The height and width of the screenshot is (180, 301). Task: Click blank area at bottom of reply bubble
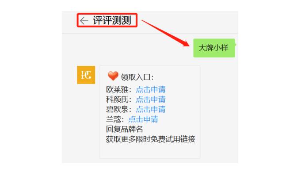click(150, 151)
